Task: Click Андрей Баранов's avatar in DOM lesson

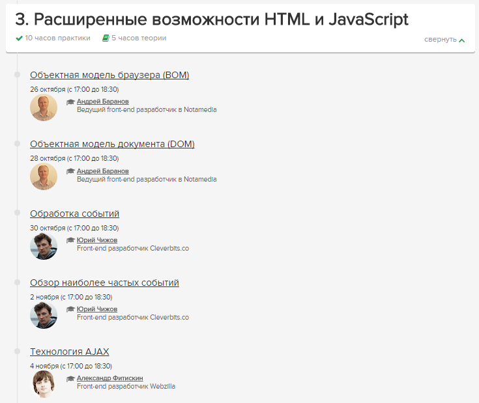Action: coord(44,176)
